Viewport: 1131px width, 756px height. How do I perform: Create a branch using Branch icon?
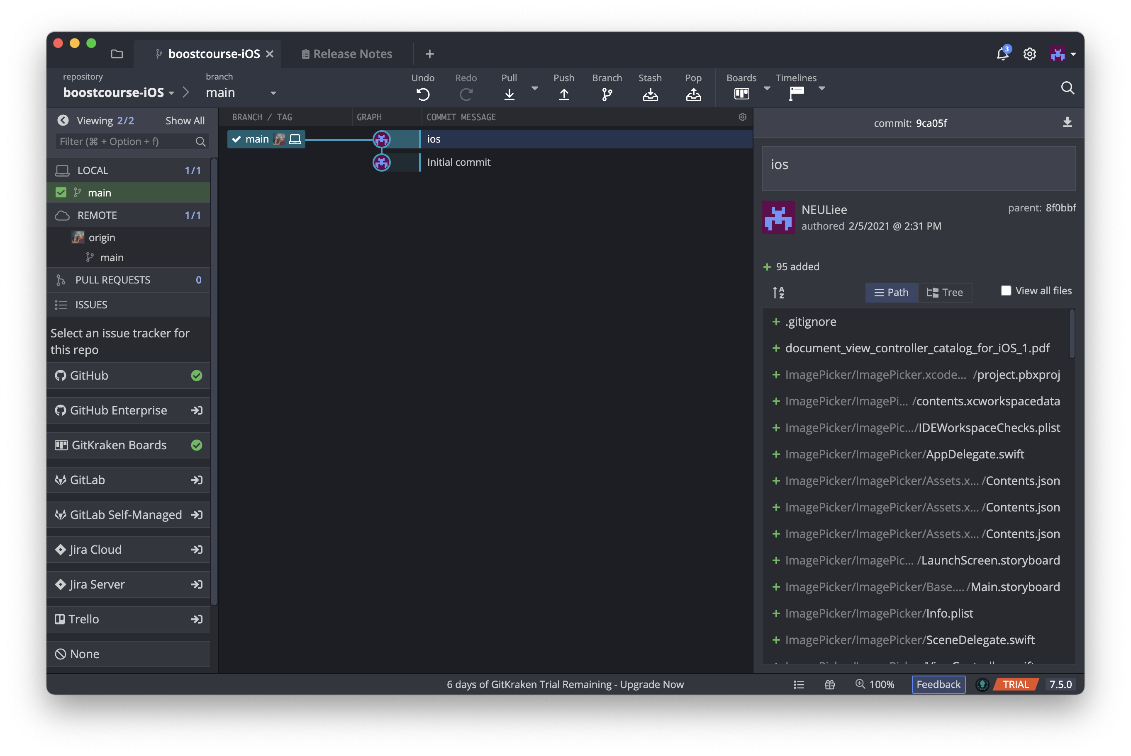607,94
